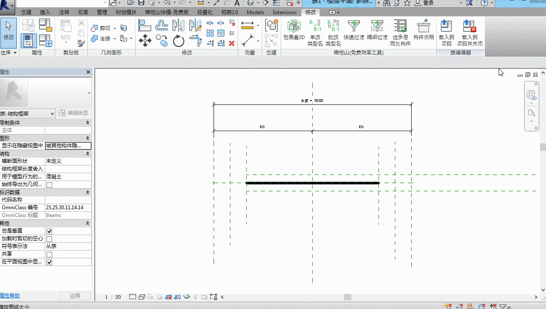
Task: Click the 1 : 20 view scale button
Action: click(x=113, y=297)
